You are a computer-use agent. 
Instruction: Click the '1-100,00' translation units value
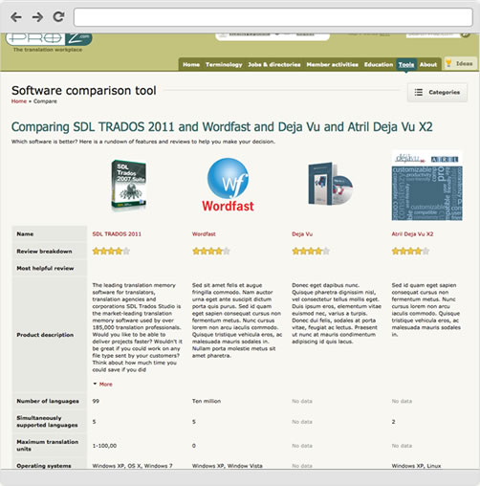point(104,446)
